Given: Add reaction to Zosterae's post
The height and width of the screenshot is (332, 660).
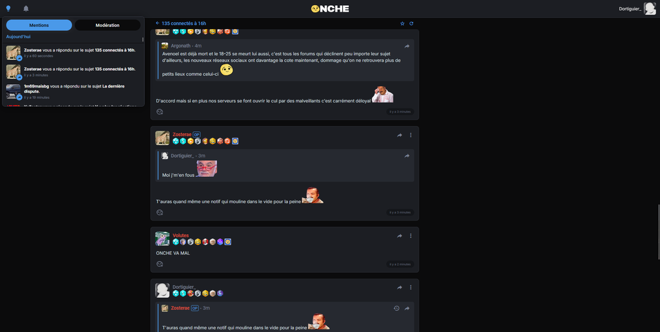Looking at the screenshot, I should pos(160,213).
